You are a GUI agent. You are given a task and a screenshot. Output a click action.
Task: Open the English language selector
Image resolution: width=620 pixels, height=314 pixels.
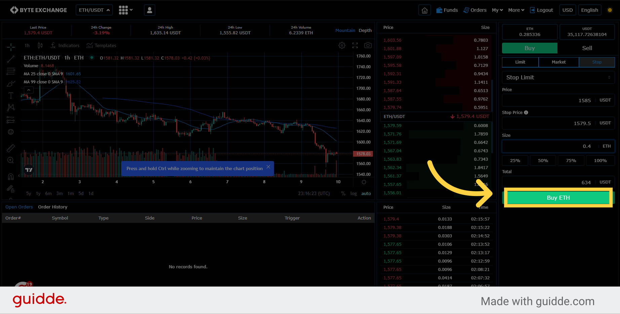[590, 10]
